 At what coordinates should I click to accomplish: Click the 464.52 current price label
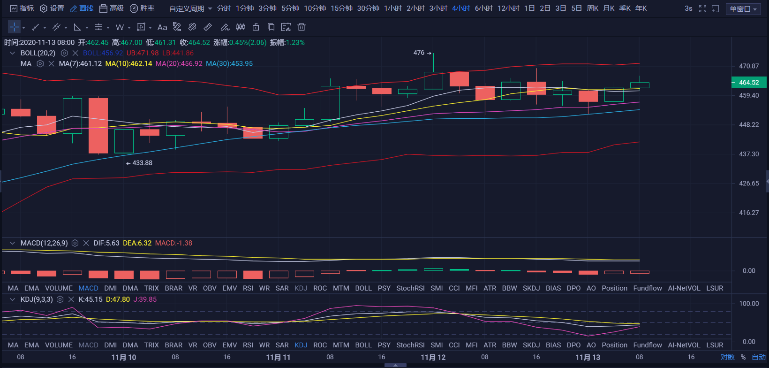point(749,83)
